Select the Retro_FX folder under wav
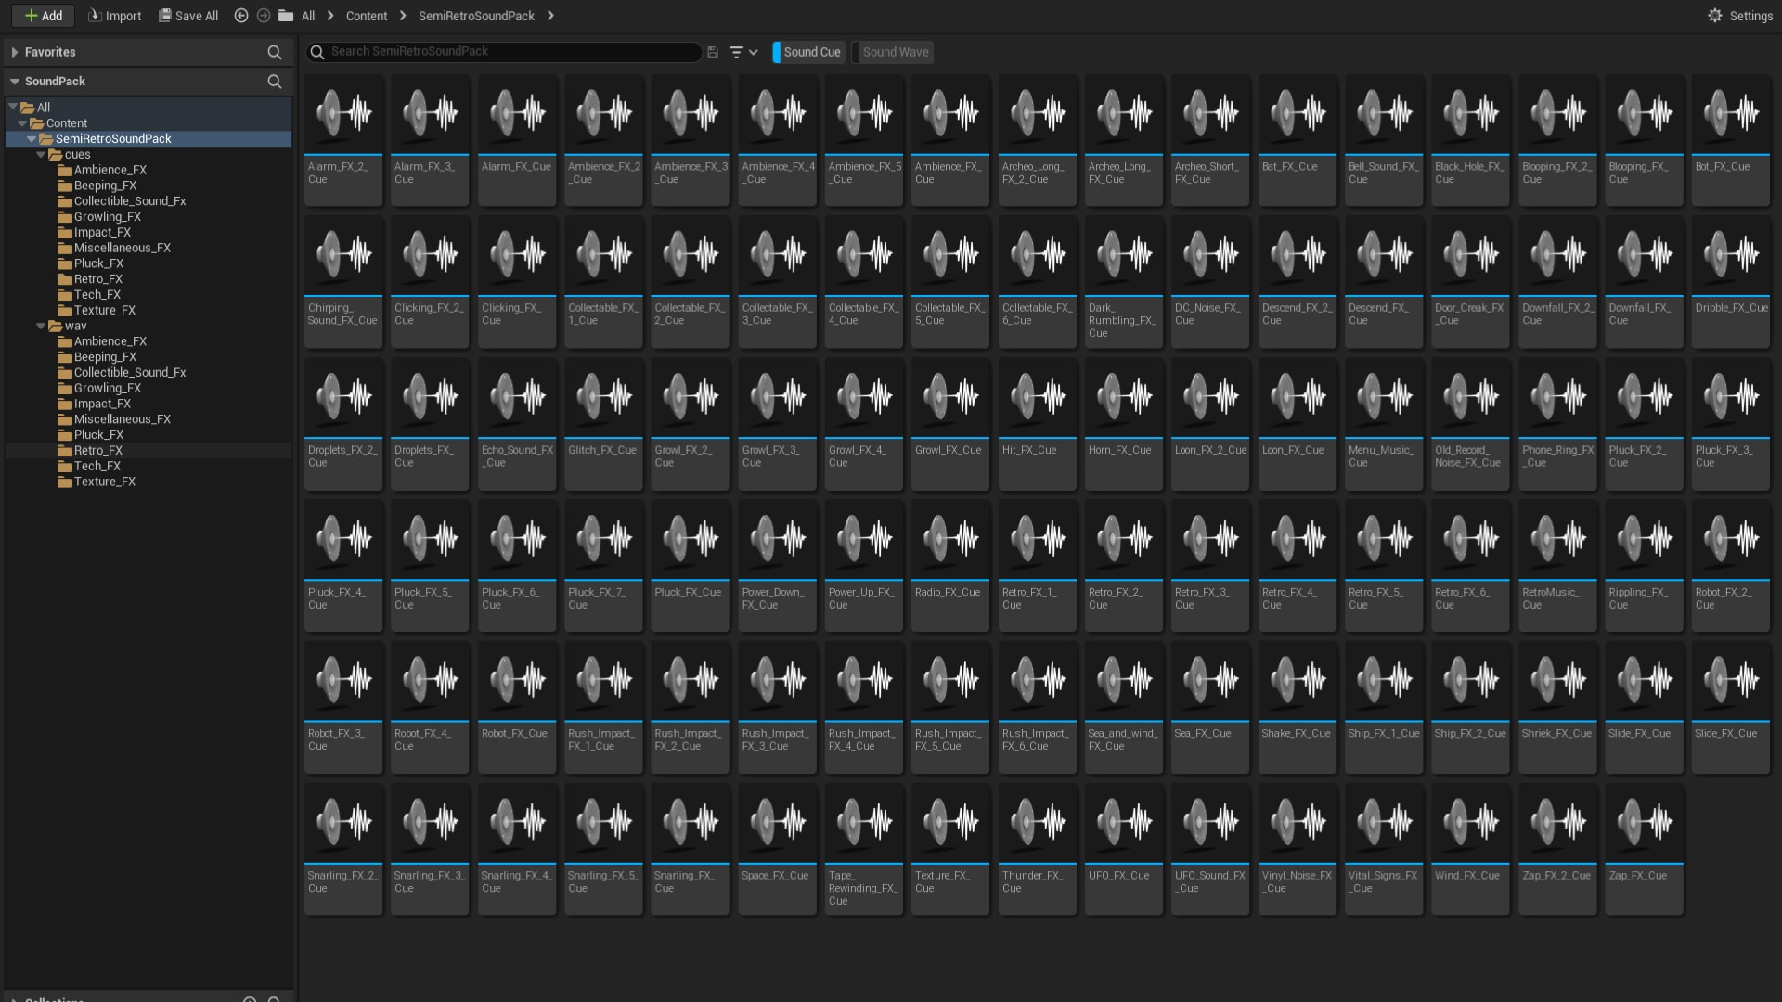 pos(97,451)
